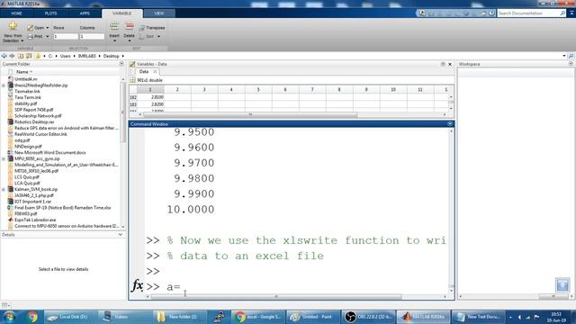Select stability.pdf file
Screen dimensions: 576x324
26,103
